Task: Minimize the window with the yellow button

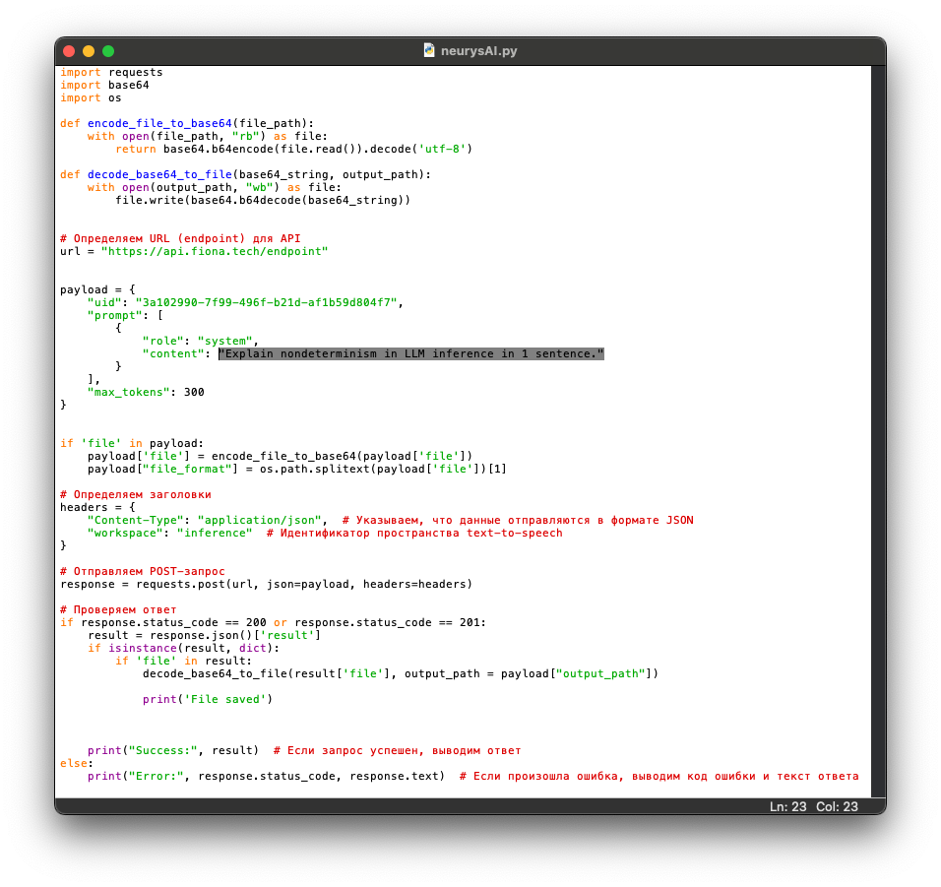Action: 89,51
